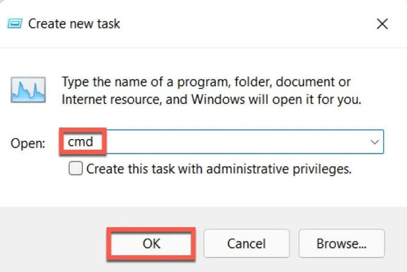Click the "Open:" label
This screenshot has height=272, width=407.
[x=28, y=143]
